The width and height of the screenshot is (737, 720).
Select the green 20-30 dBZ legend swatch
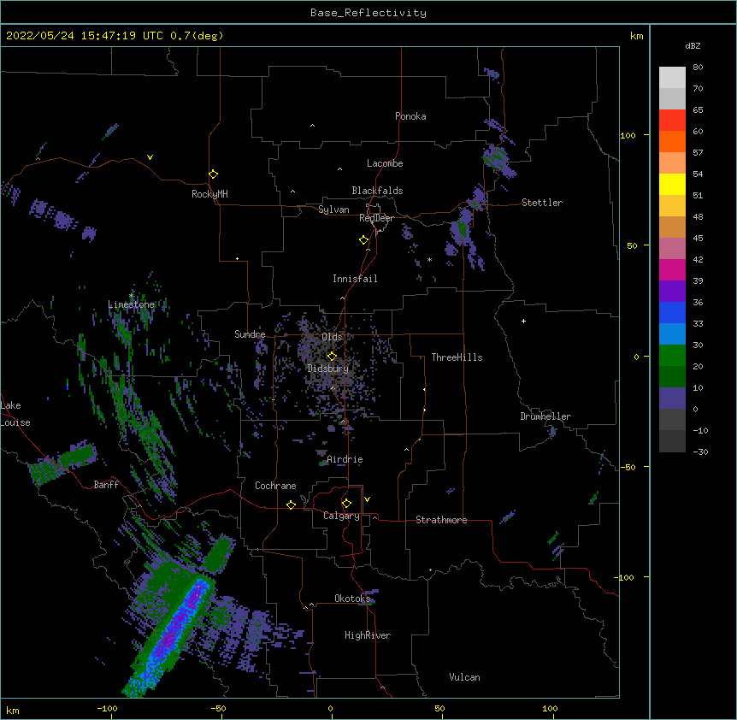[672, 356]
